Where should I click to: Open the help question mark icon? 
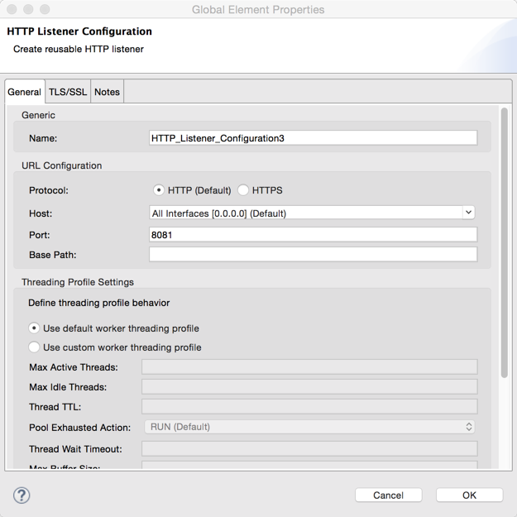pyautogui.click(x=22, y=495)
